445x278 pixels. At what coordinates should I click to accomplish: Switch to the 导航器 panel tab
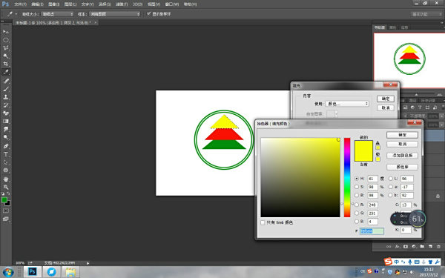[380, 27]
